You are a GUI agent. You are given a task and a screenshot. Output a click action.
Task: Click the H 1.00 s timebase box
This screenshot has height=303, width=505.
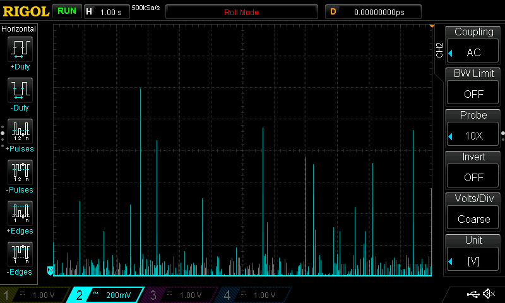click(107, 12)
